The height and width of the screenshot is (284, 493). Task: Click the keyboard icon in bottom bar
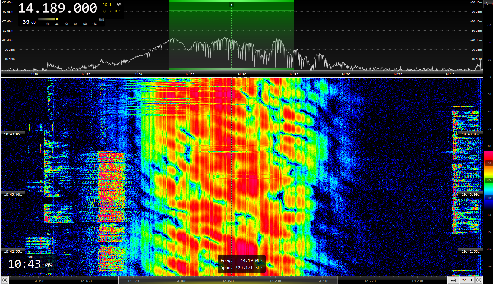click(x=453, y=280)
